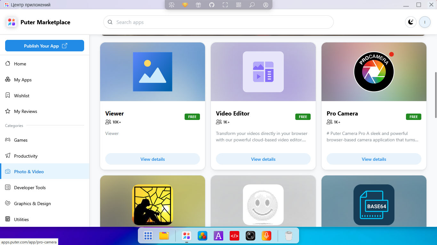This screenshot has width=437, height=245.
Task: Open the user profile avatar menu
Action: [x=425, y=22]
